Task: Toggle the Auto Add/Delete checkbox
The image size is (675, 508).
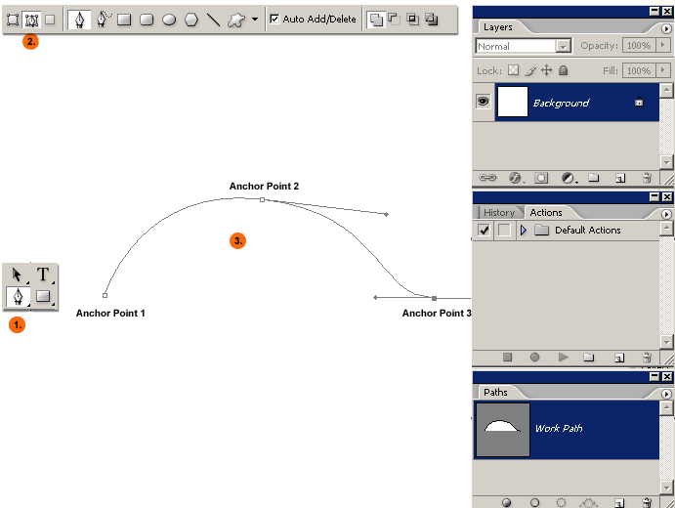Action: pos(274,19)
